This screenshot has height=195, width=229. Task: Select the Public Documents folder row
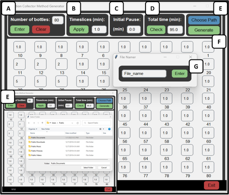(70, 138)
